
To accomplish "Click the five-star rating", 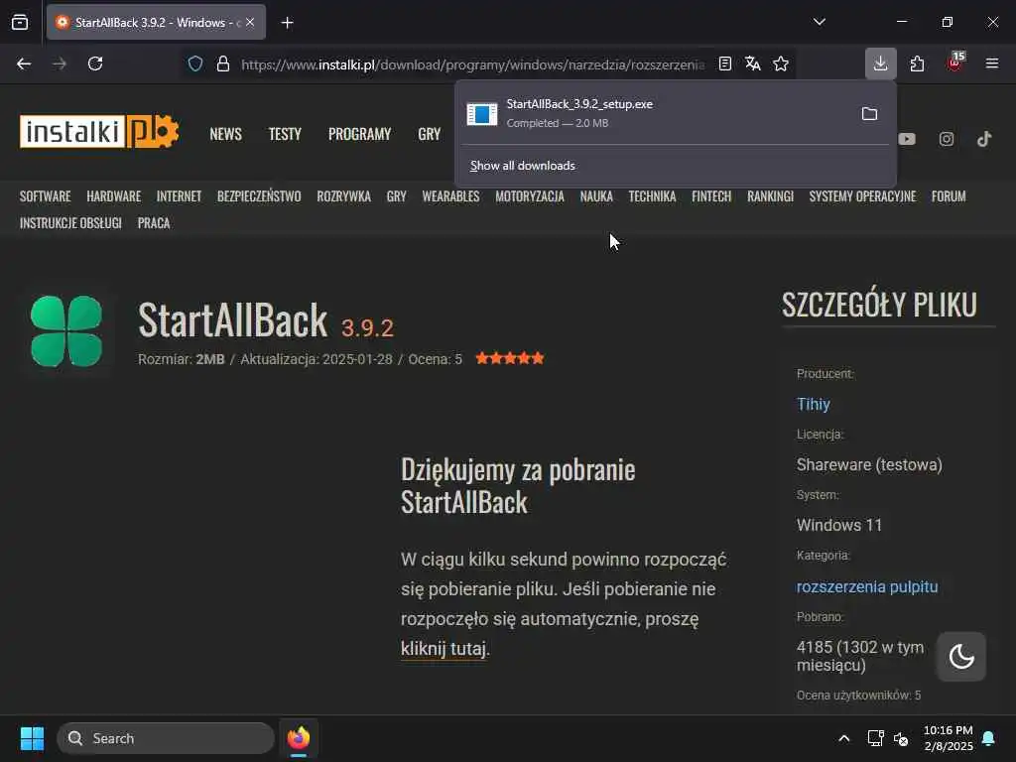I will 510,358.
